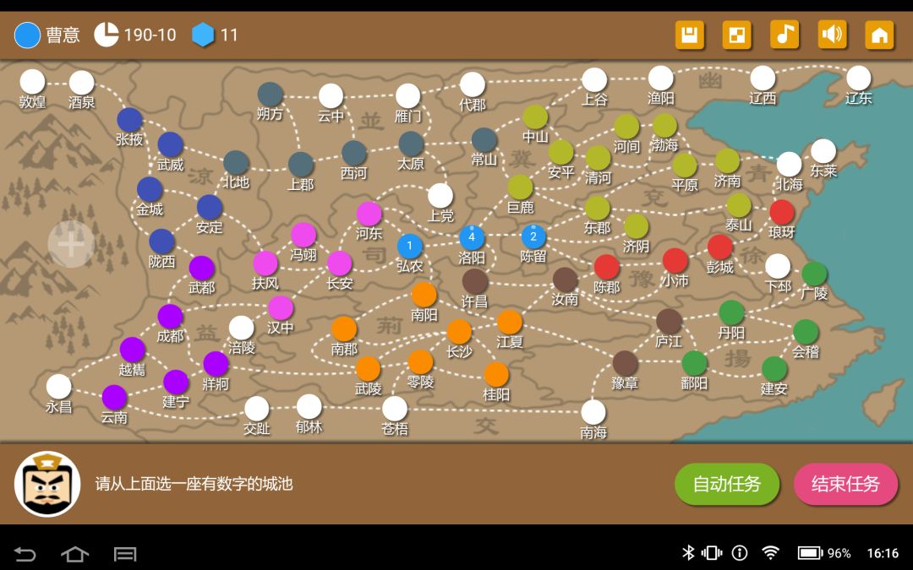Viewport: 913px width, 570px height.
Task: Select the white 涪陵 city node
Action: pos(242,328)
